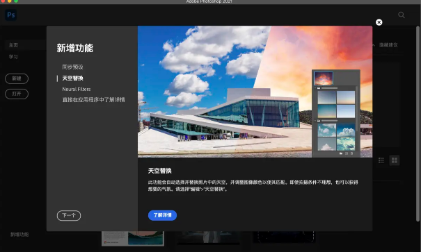This screenshot has width=421, height=252.
Task: Open the first recent file thumbnail
Action: pyautogui.click(x=133, y=238)
